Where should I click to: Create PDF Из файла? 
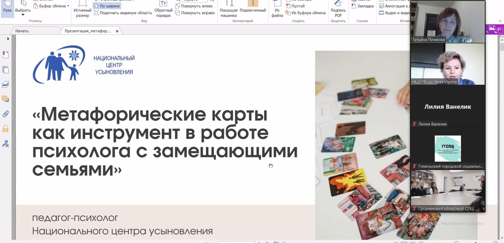point(277,9)
